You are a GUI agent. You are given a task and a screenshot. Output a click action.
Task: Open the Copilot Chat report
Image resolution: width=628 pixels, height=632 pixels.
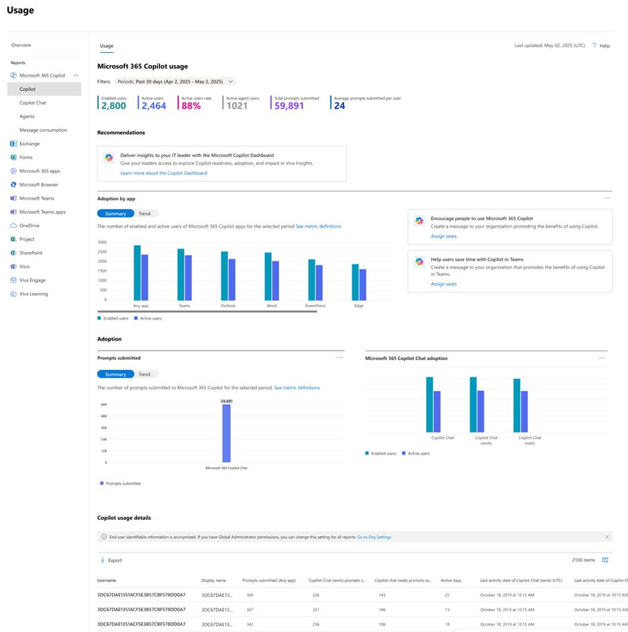click(33, 103)
